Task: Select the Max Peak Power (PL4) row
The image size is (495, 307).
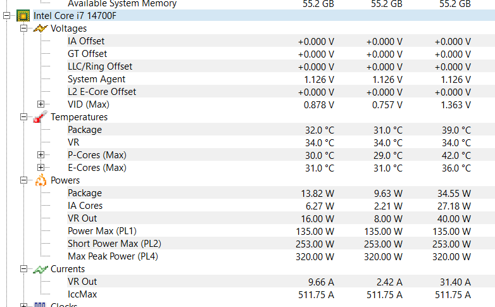Action: tap(281, 256)
